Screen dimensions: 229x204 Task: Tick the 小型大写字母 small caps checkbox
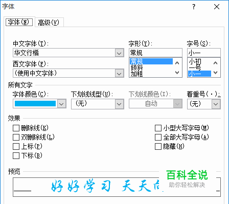[158, 128]
